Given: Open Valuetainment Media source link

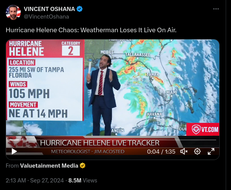Looking at the screenshot, I should pos(49,166).
